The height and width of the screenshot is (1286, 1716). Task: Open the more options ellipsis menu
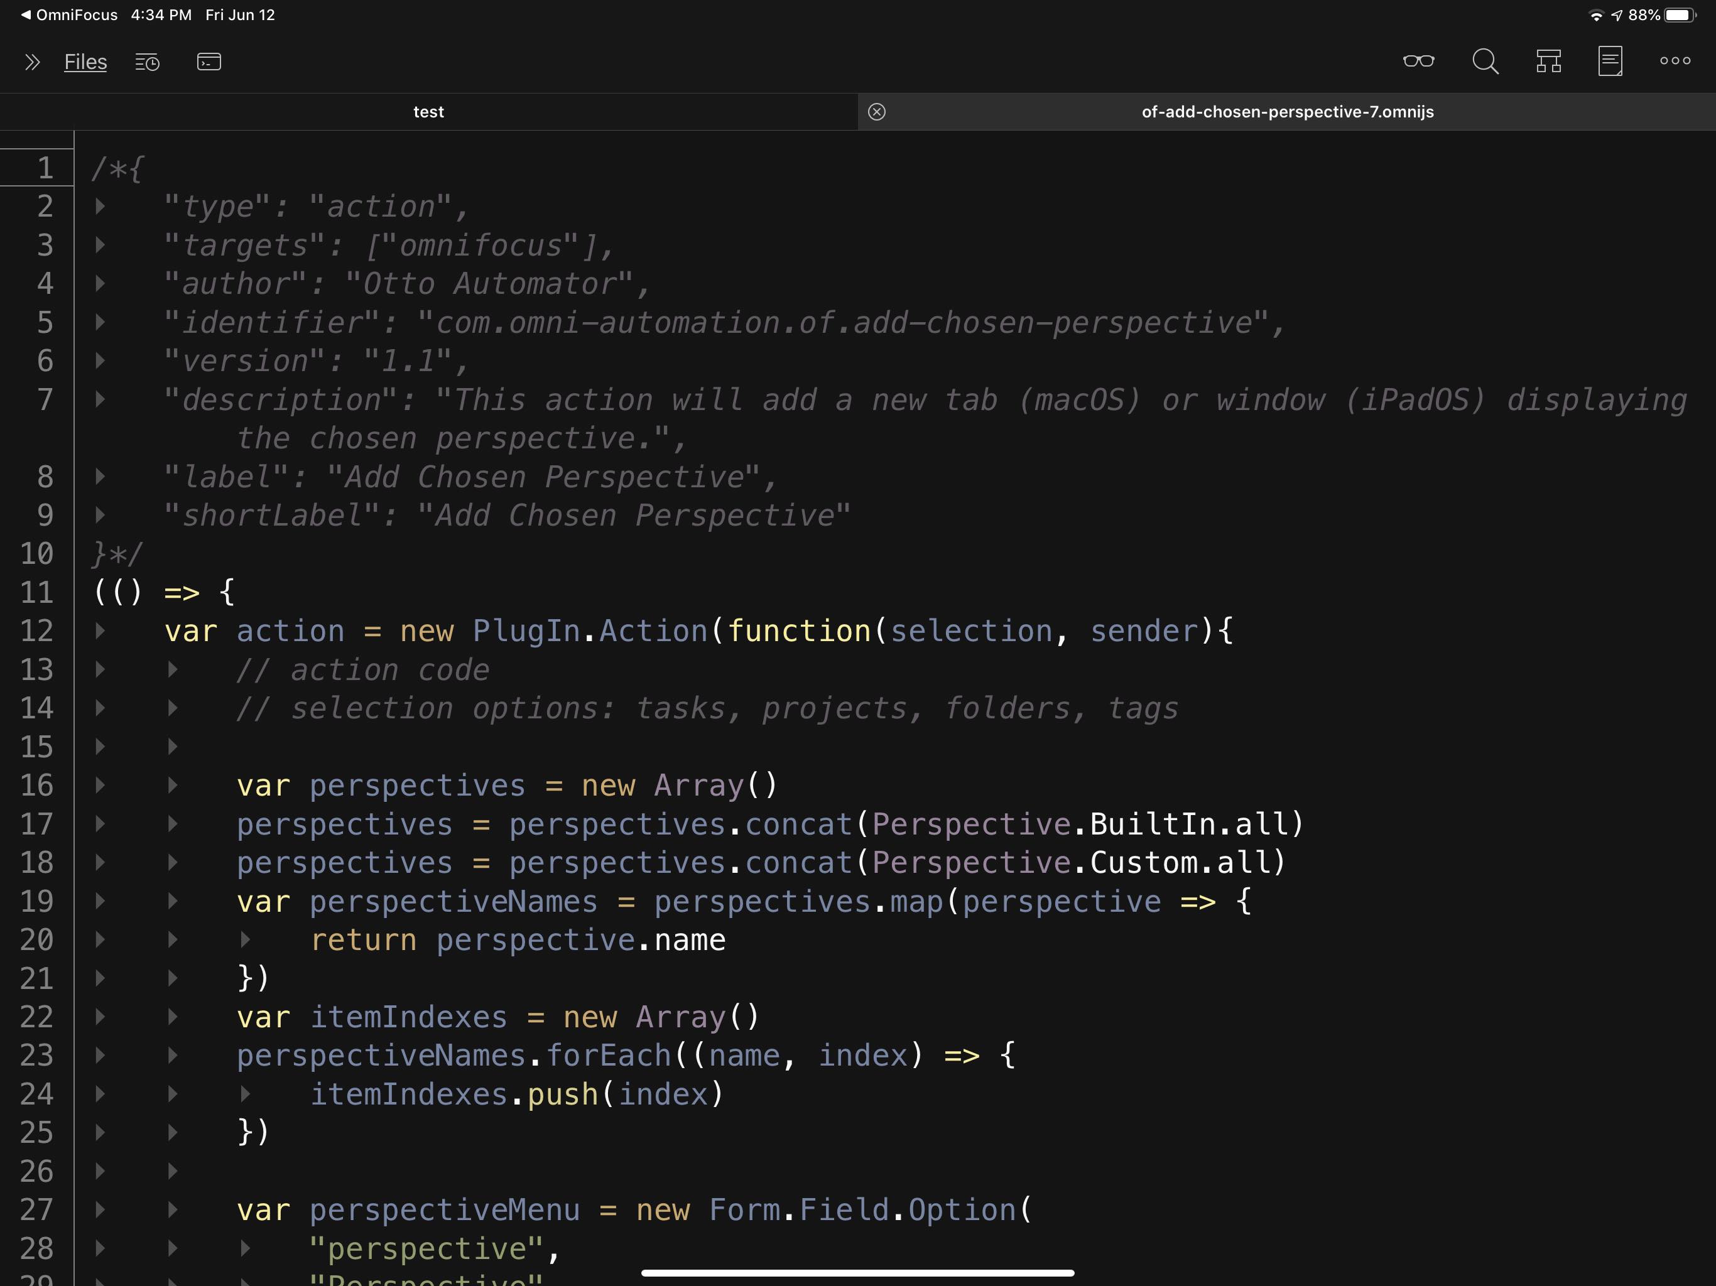1675,60
